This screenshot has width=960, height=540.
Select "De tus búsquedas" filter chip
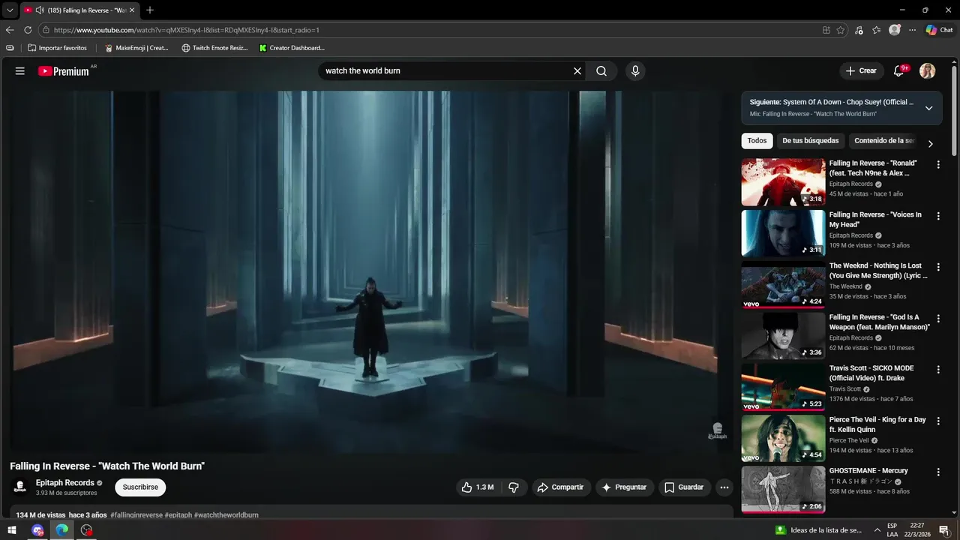[811, 141]
